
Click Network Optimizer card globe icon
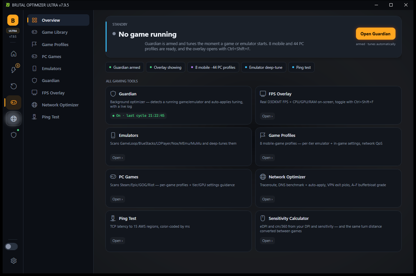(x=263, y=177)
